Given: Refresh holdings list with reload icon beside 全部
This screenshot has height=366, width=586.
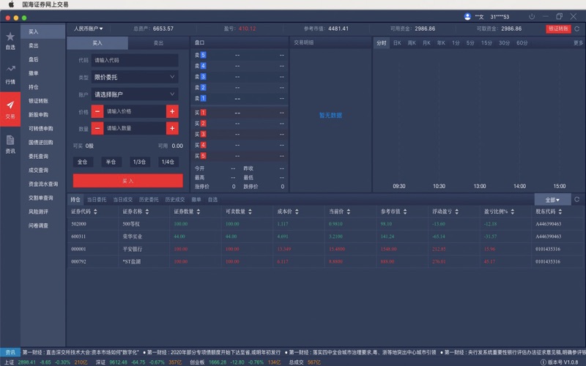Looking at the screenshot, I should coord(577,199).
